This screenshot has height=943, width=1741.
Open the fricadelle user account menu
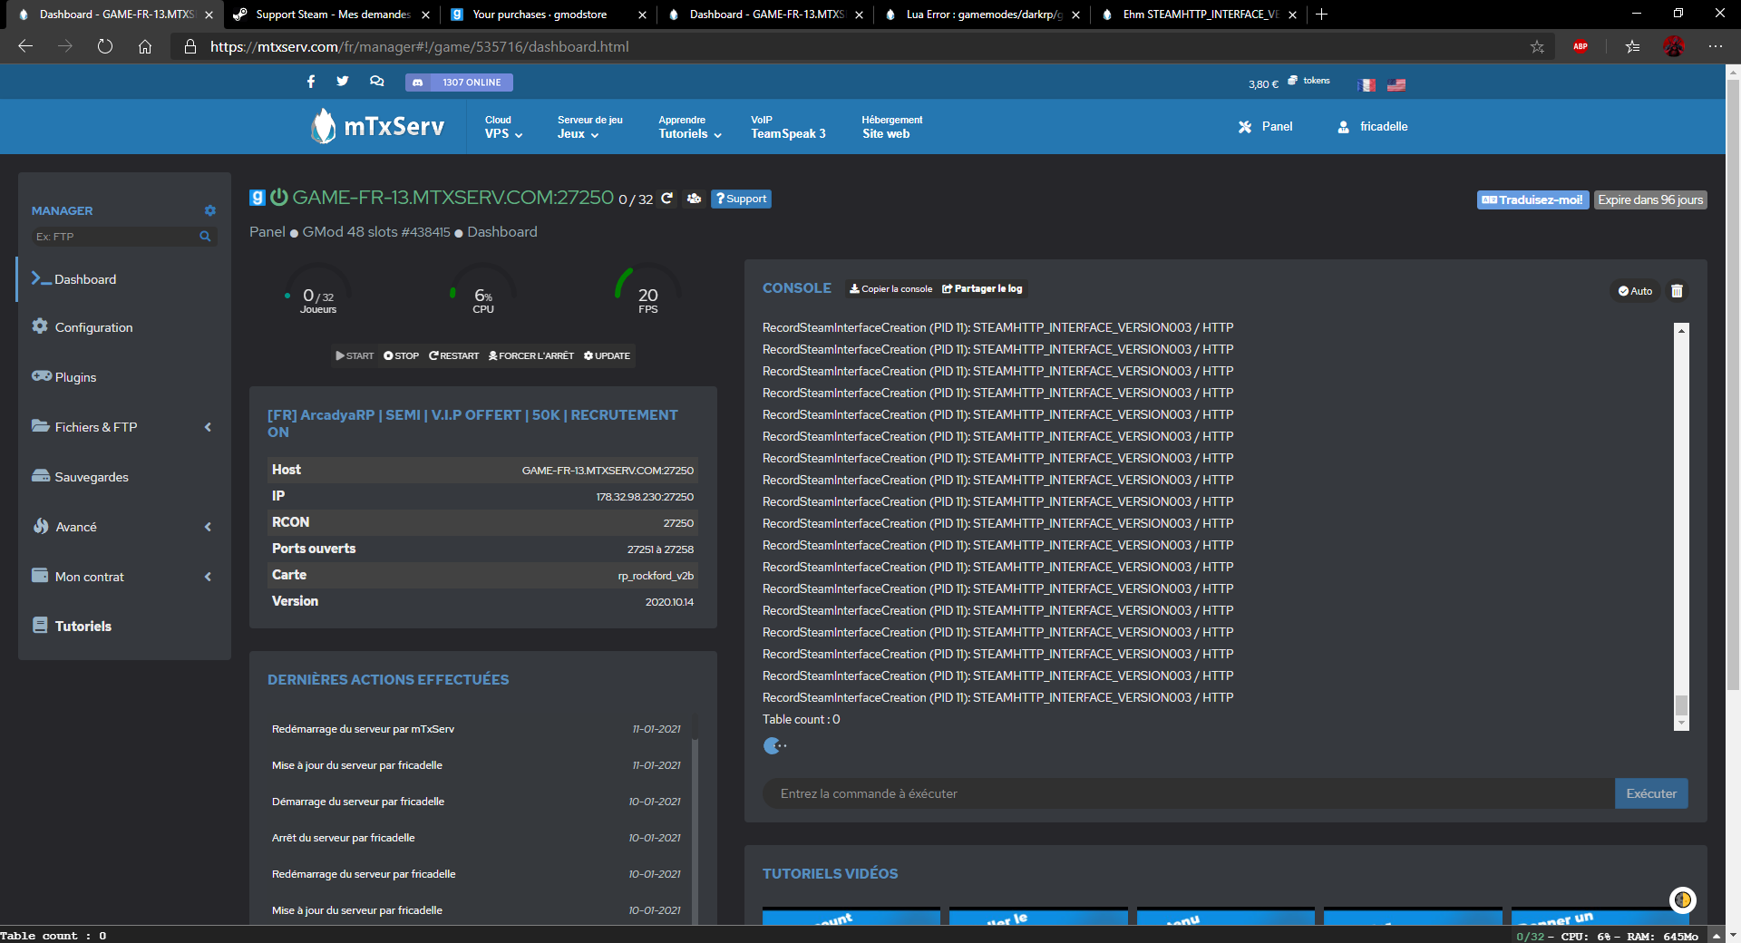coord(1373,127)
